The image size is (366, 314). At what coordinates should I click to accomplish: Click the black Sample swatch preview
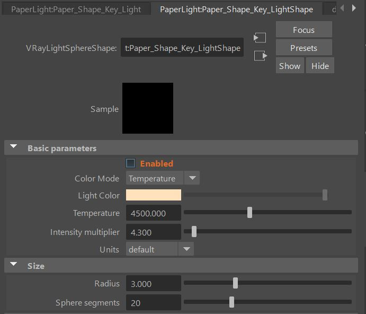click(148, 108)
